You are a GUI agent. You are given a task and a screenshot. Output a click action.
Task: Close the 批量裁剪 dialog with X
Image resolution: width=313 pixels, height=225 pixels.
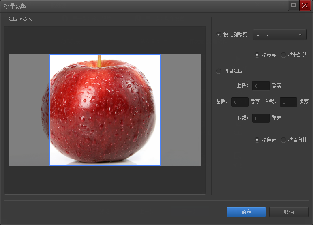[x=305, y=6]
